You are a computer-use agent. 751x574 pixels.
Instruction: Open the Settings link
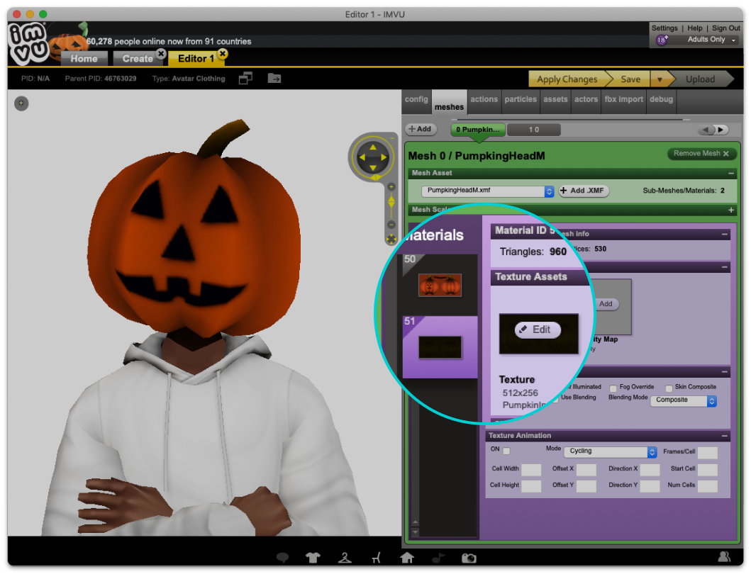(664, 28)
